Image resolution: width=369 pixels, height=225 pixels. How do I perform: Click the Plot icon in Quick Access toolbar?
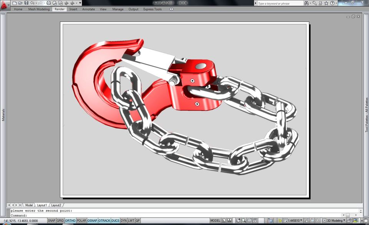coord(49,3)
